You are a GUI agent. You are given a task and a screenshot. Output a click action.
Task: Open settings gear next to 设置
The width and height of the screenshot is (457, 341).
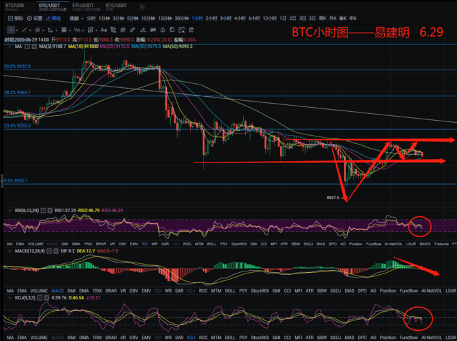coord(29,18)
